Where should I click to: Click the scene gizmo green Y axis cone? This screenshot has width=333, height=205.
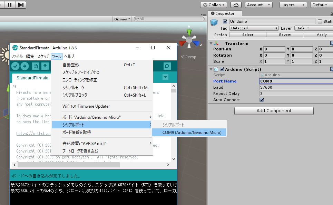click(x=189, y=32)
